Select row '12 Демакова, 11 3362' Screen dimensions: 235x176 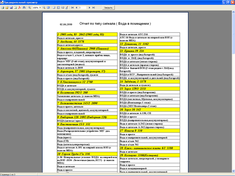click(x=150, y=44)
